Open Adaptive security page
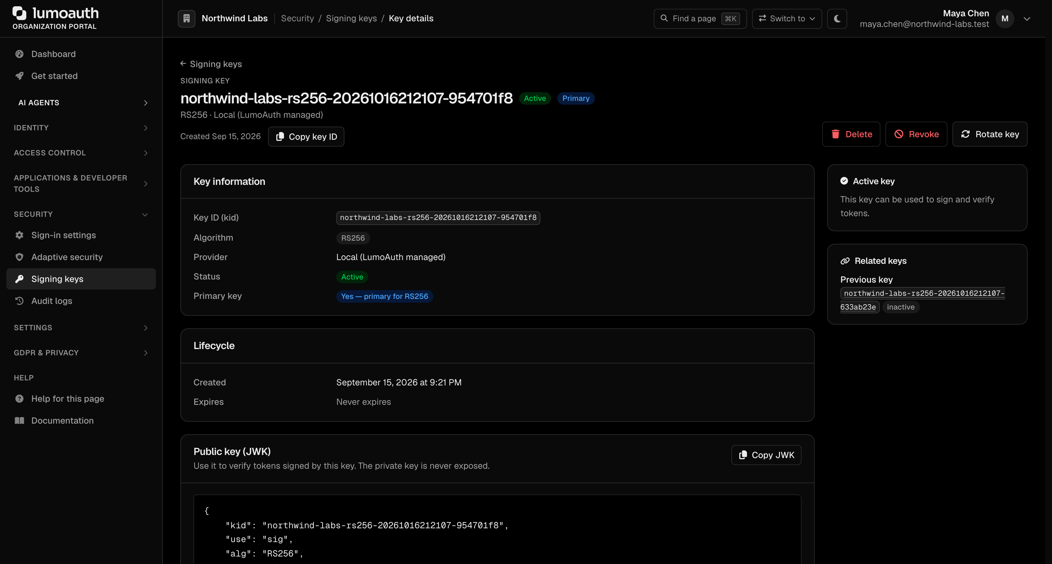 (81, 257)
